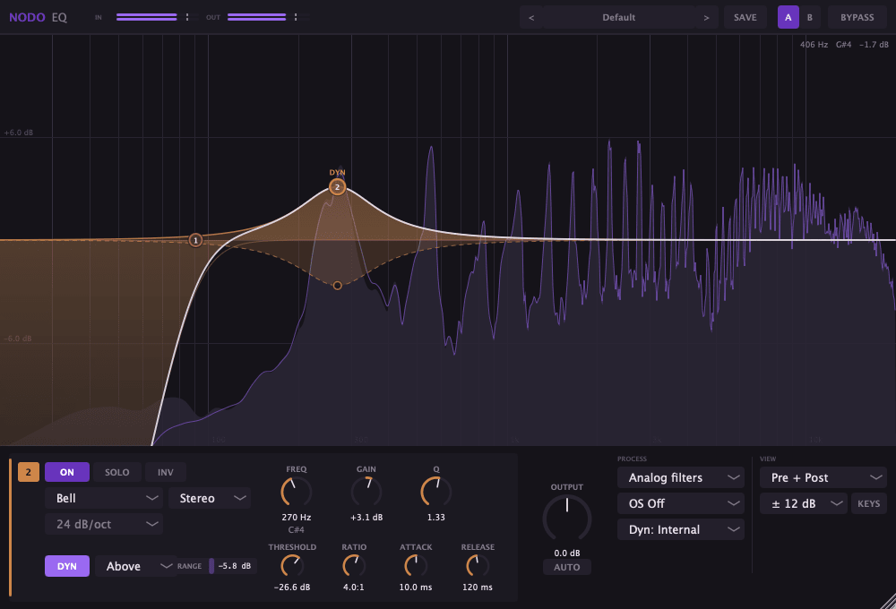This screenshot has height=609, width=896.
Task: Open the ± 12 dB range dropdown
Action: [804, 503]
